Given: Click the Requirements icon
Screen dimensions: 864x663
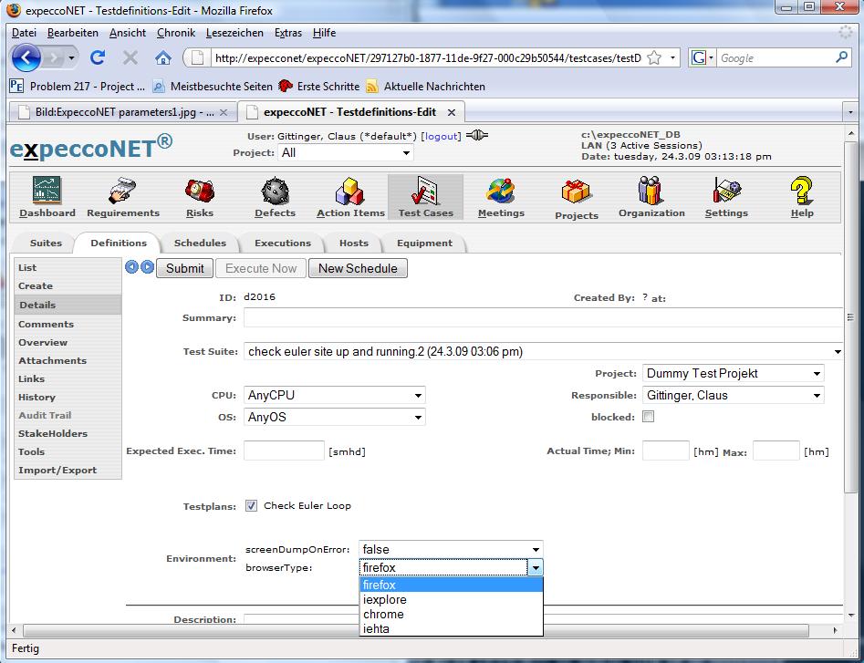Looking at the screenshot, I should (x=123, y=192).
